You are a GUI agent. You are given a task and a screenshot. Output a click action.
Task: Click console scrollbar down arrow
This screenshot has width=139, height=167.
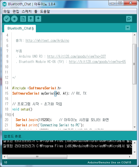tap(135, 152)
